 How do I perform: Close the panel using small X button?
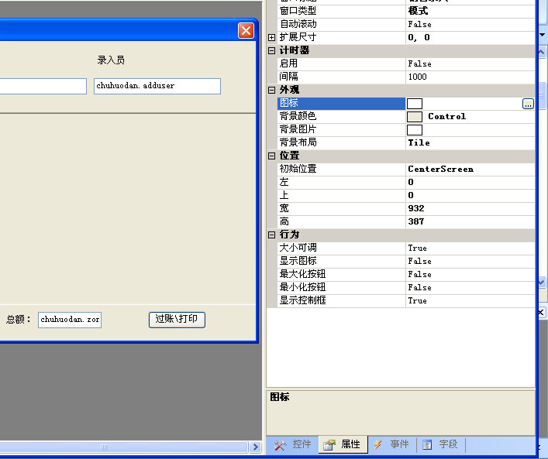542,312
